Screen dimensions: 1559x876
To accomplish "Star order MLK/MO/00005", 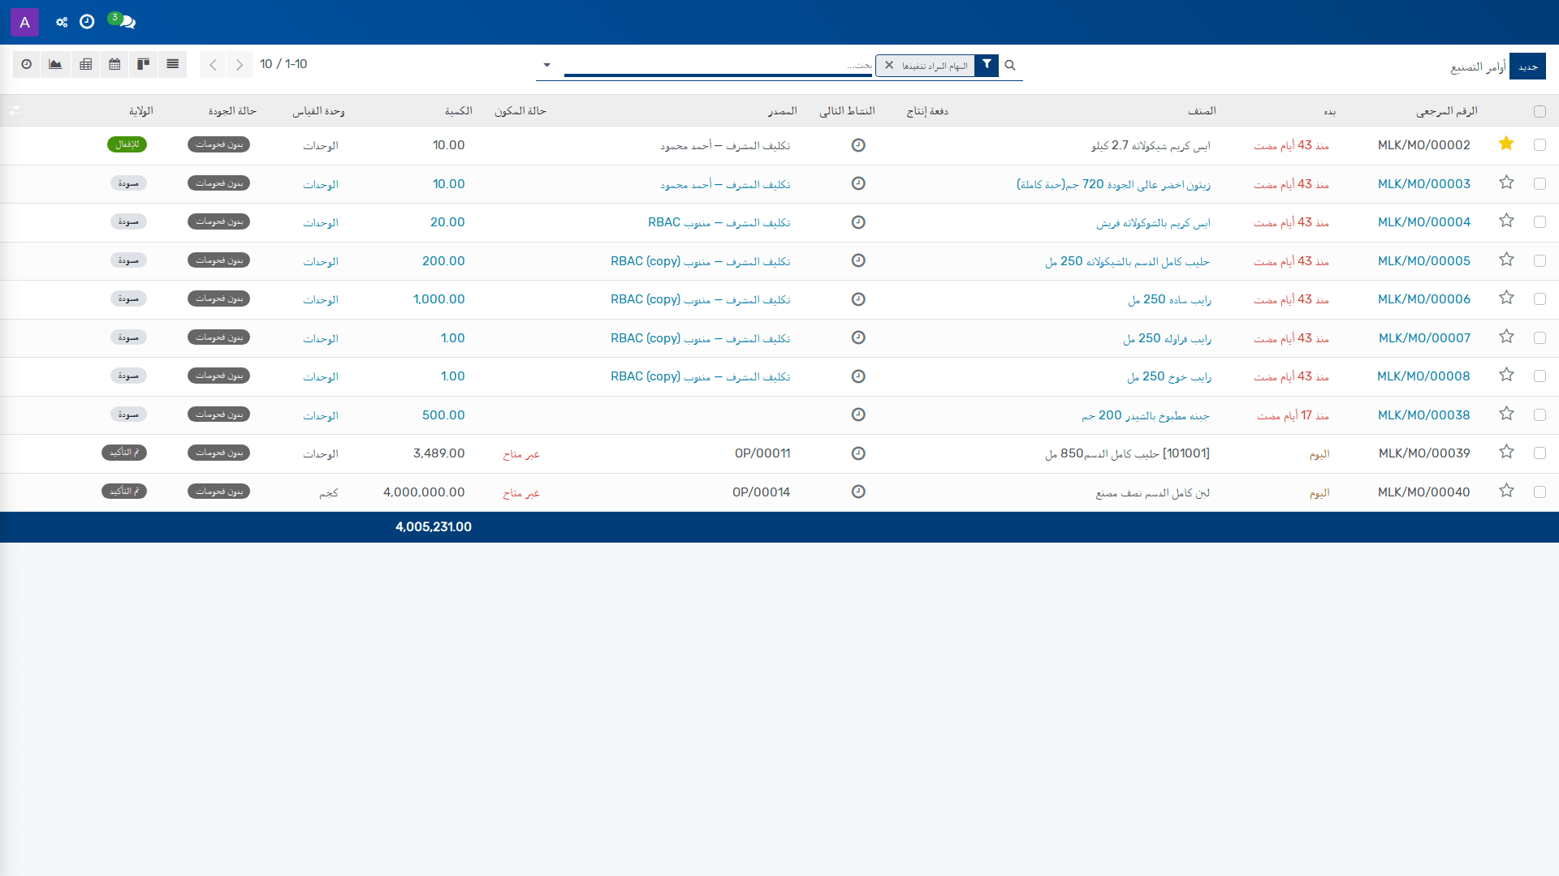I will 1506,260.
